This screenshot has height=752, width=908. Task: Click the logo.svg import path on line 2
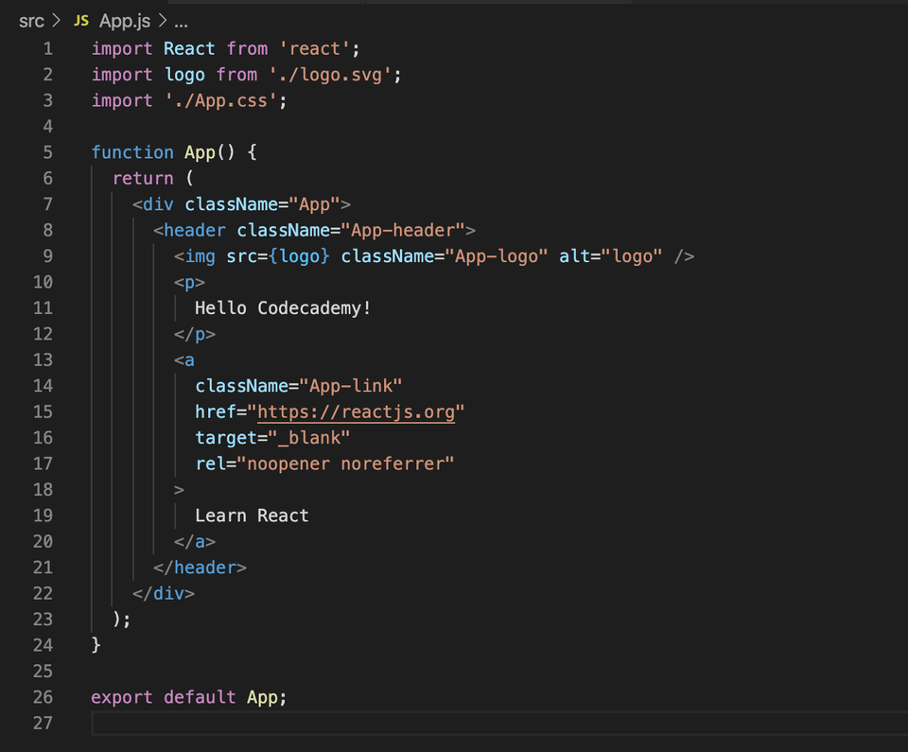click(x=338, y=74)
